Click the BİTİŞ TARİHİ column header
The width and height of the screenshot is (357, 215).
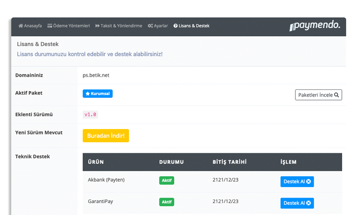point(229,162)
